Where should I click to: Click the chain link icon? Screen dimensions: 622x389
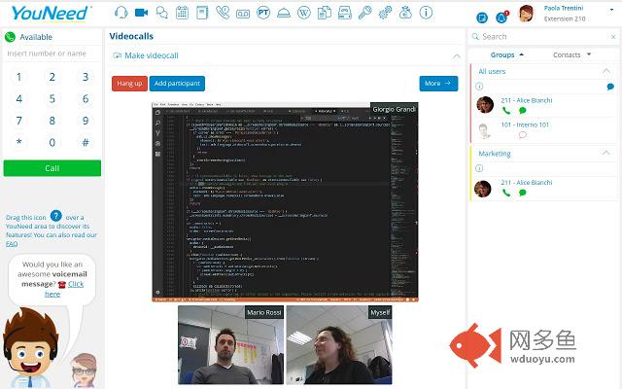[385, 13]
